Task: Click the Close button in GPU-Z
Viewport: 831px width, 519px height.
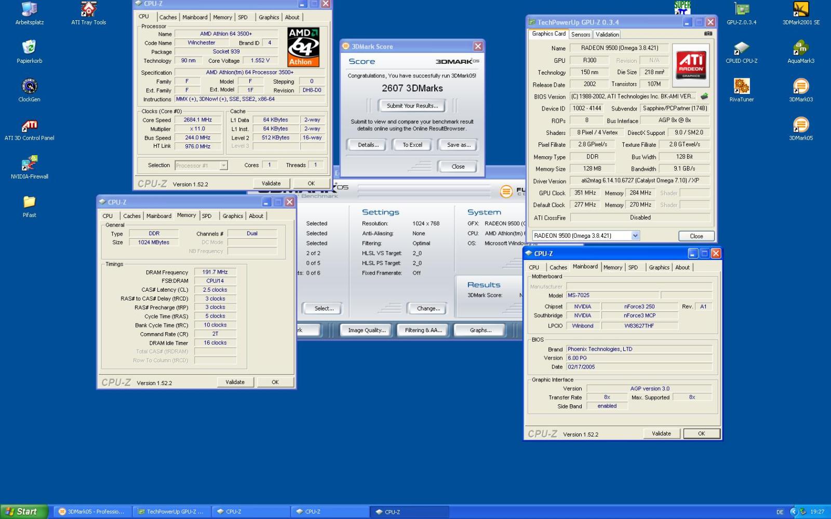Action: pos(696,236)
